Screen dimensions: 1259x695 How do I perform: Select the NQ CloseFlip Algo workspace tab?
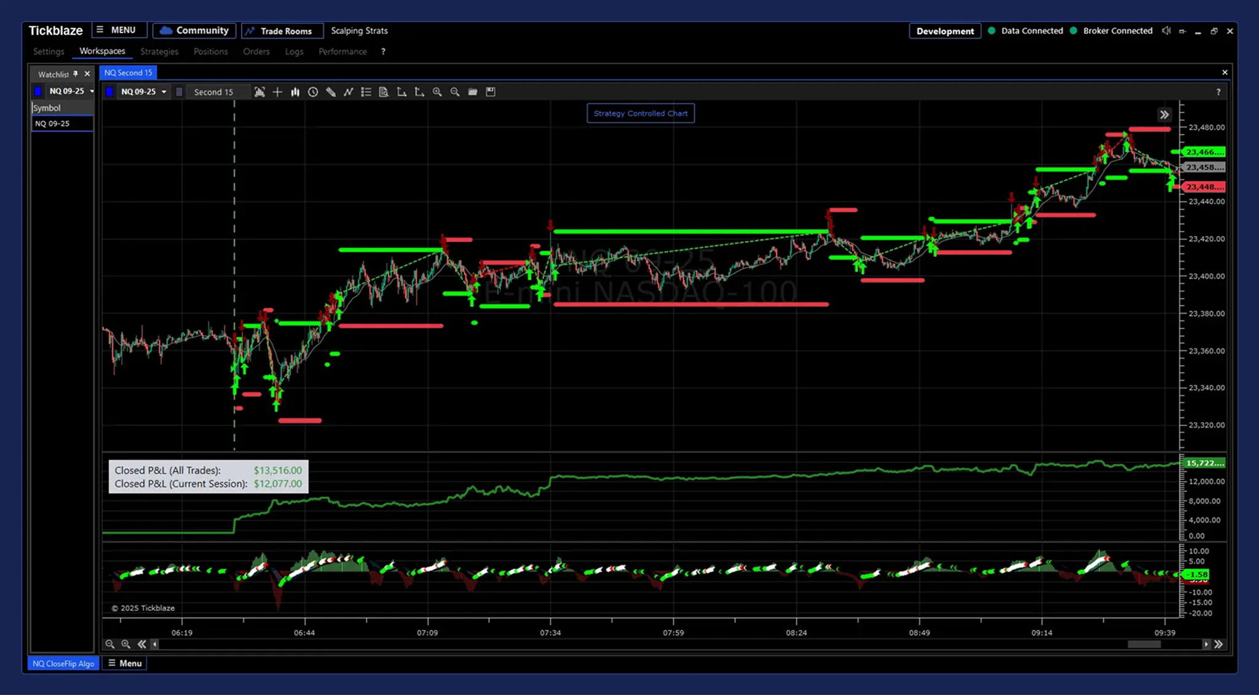click(63, 664)
